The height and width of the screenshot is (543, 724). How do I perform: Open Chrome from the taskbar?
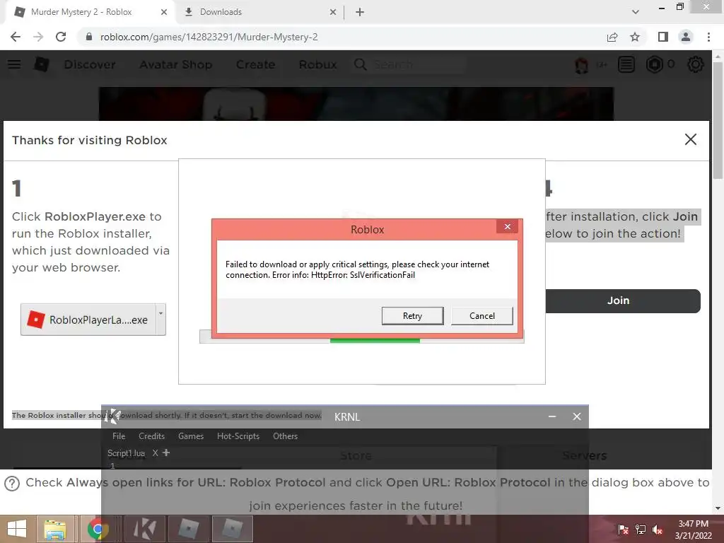(x=98, y=529)
